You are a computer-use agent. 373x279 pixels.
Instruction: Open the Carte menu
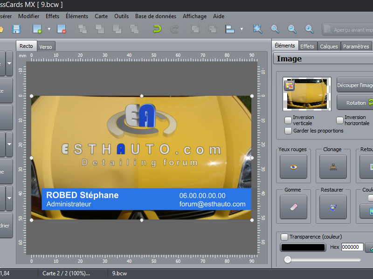[x=101, y=16]
